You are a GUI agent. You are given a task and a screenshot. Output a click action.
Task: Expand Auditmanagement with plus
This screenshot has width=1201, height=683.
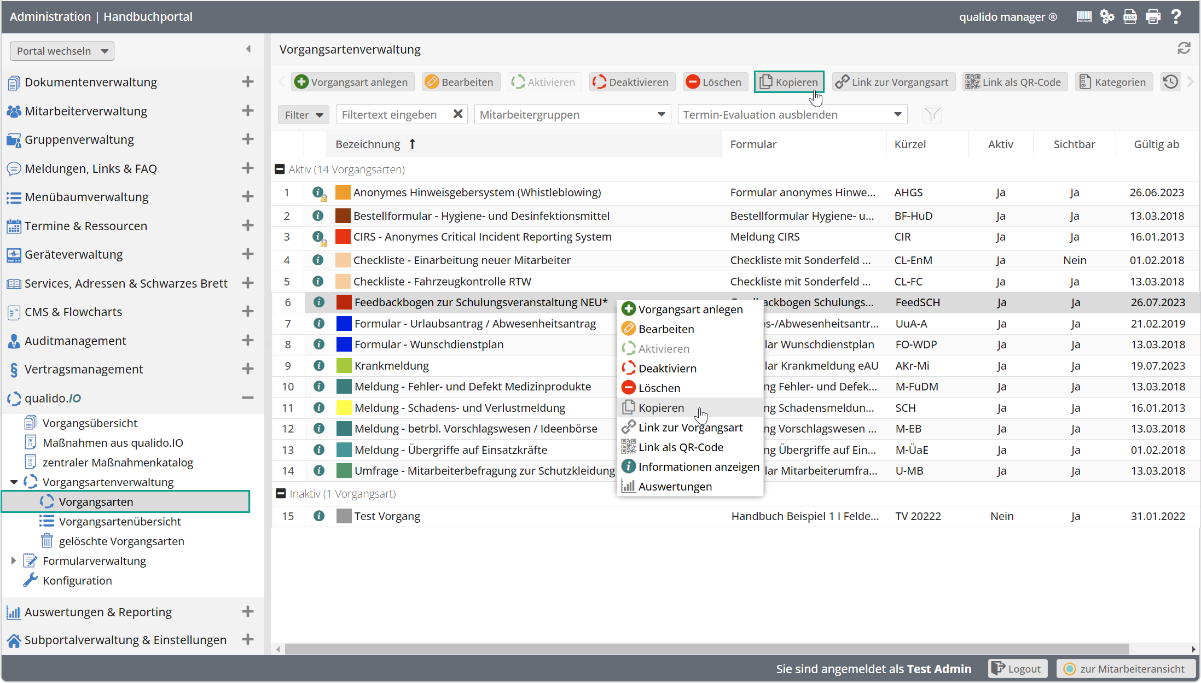point(248,341)
